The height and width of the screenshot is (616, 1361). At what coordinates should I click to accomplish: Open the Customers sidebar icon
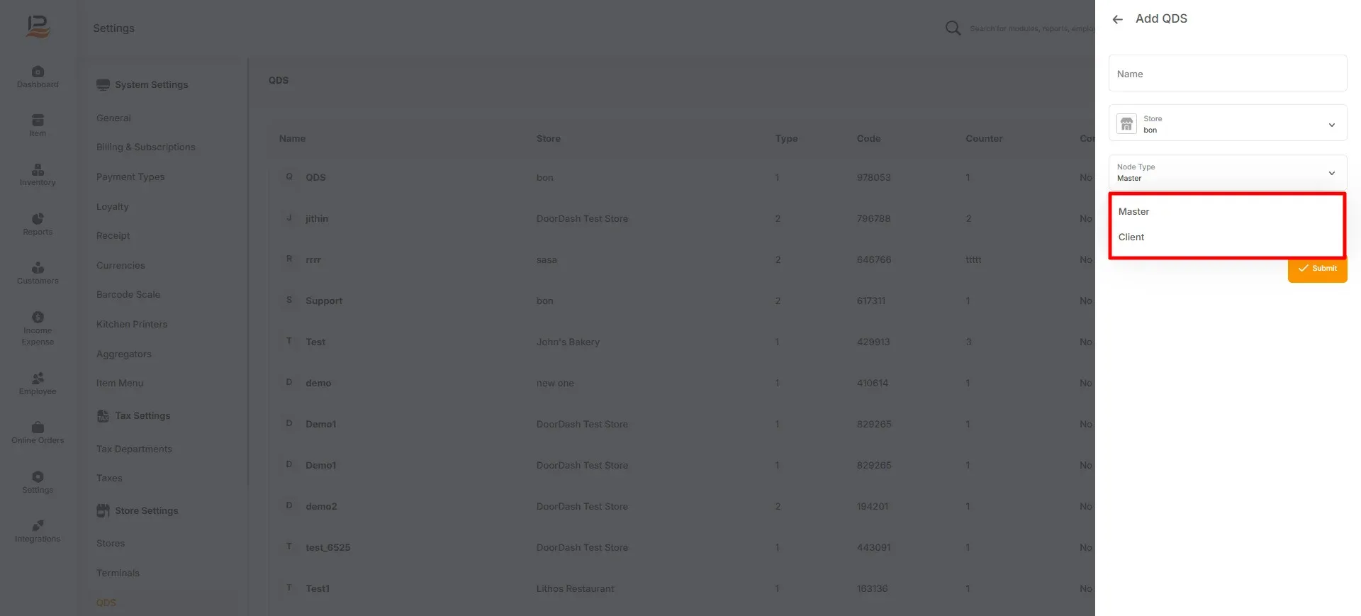coord(38,268)
